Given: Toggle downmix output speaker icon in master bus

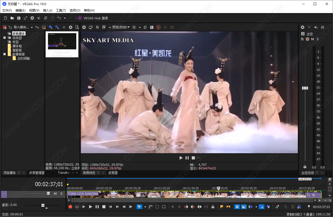Looking at the screenshot, I should pos(309,27).
